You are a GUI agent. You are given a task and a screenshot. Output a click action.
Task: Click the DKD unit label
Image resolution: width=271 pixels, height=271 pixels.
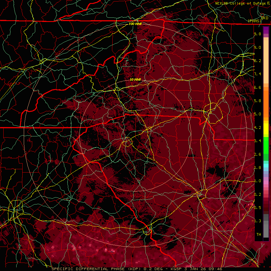coord(265,18)
